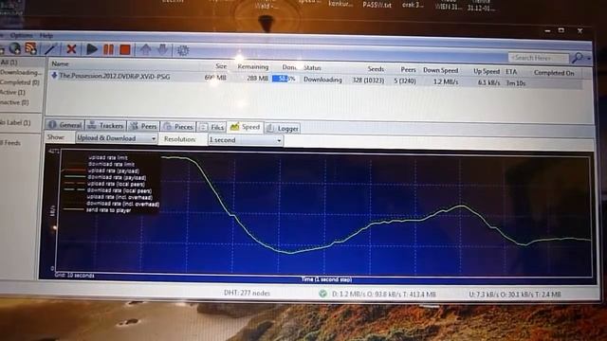Select 'Active (1)' in the sidebar
This screenshot has width=607, height=341.
[12, 92]
